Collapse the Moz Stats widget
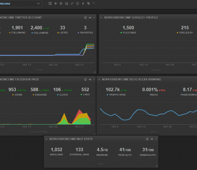 pos(47,139)
